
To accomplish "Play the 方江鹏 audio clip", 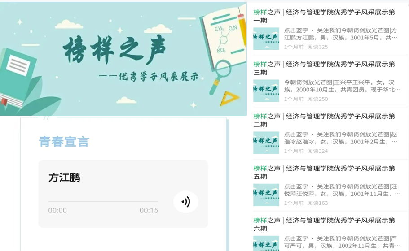I will point(186,202).
